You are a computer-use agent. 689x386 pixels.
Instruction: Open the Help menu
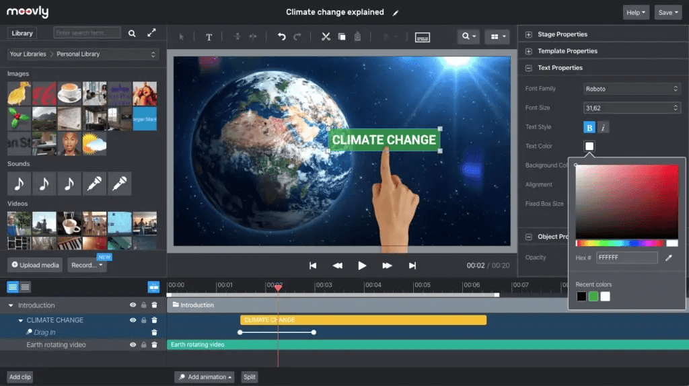[636, 12]
